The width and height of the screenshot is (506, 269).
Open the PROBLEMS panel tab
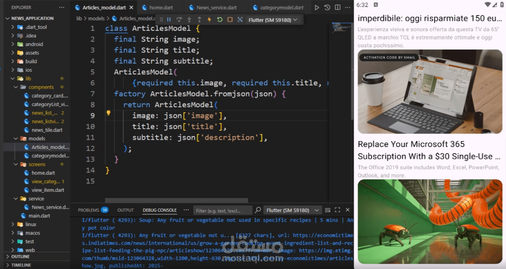(x=93, y=210)
